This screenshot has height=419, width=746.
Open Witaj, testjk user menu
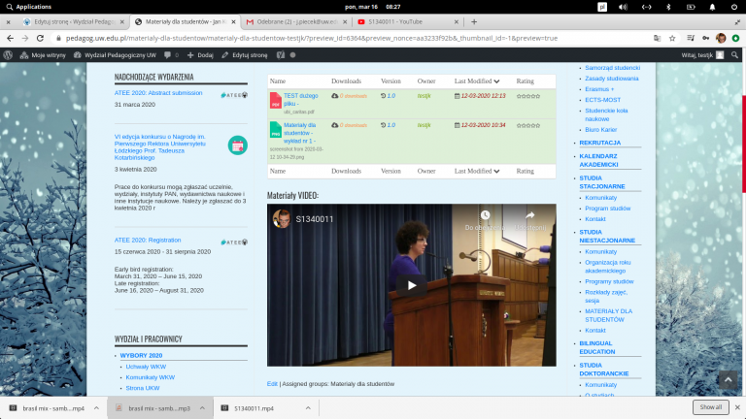702,55
